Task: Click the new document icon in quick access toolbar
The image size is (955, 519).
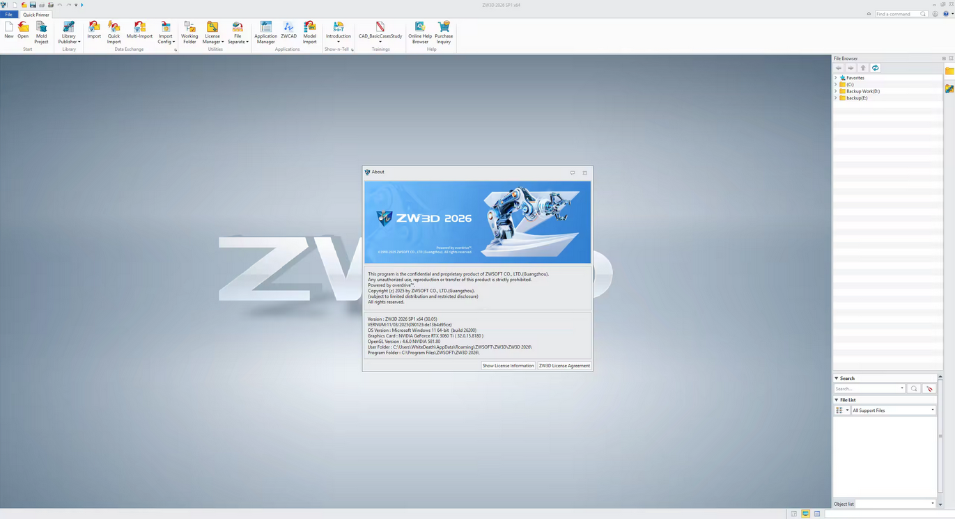Action: (x=15, y=5)
